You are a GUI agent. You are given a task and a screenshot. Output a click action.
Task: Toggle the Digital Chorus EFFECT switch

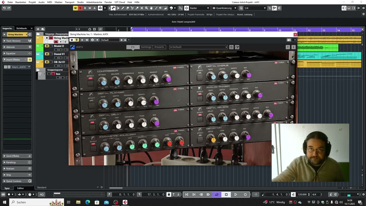point(200,77)
